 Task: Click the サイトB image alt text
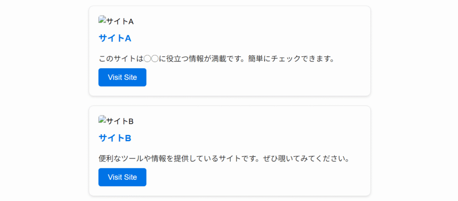(x=120, y=121)
